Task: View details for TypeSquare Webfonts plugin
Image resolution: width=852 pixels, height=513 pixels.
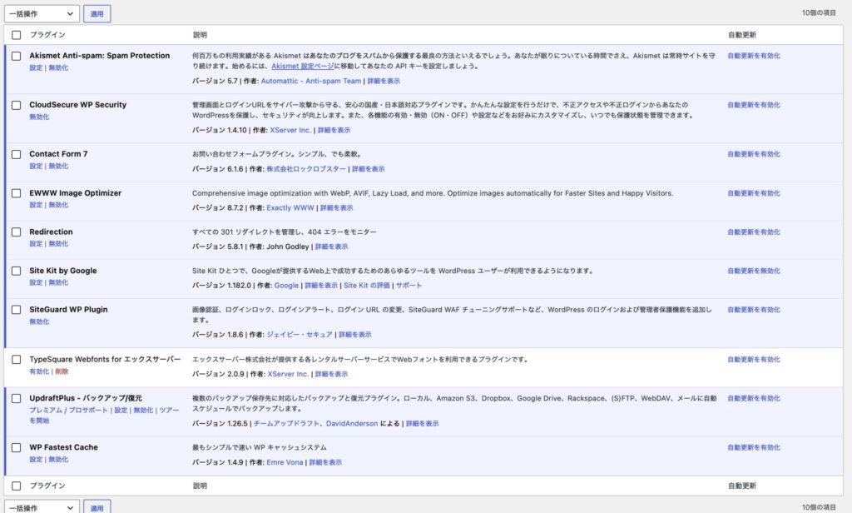Action: click(x=331, y=374)
